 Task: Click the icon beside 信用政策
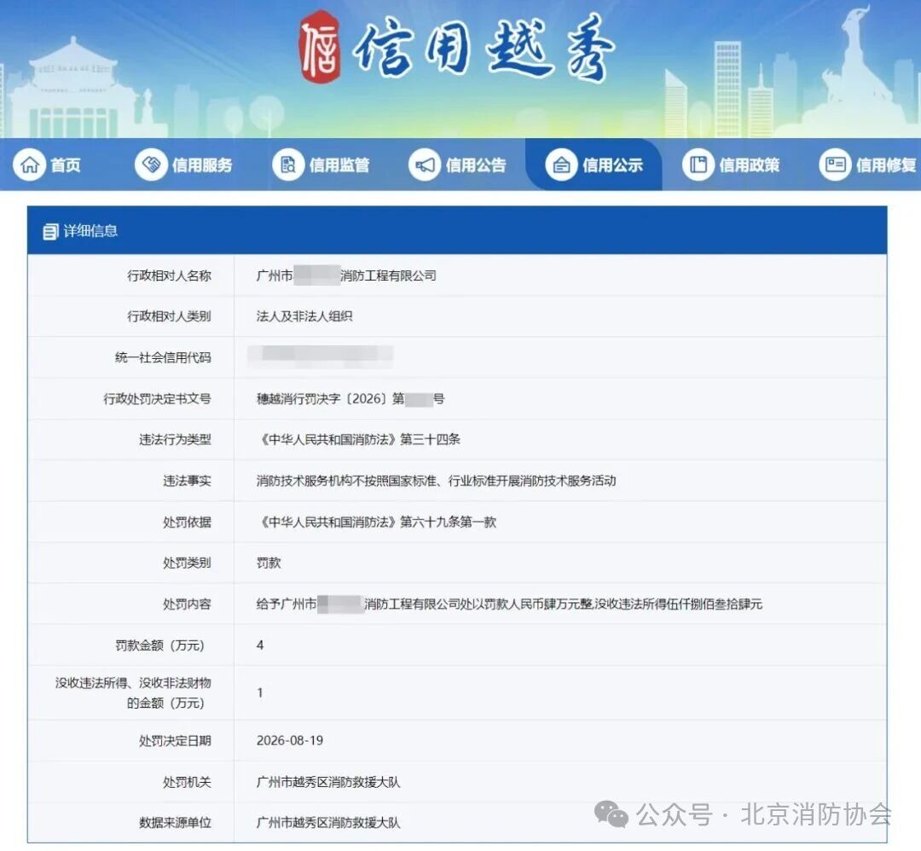tap(698, 165)
